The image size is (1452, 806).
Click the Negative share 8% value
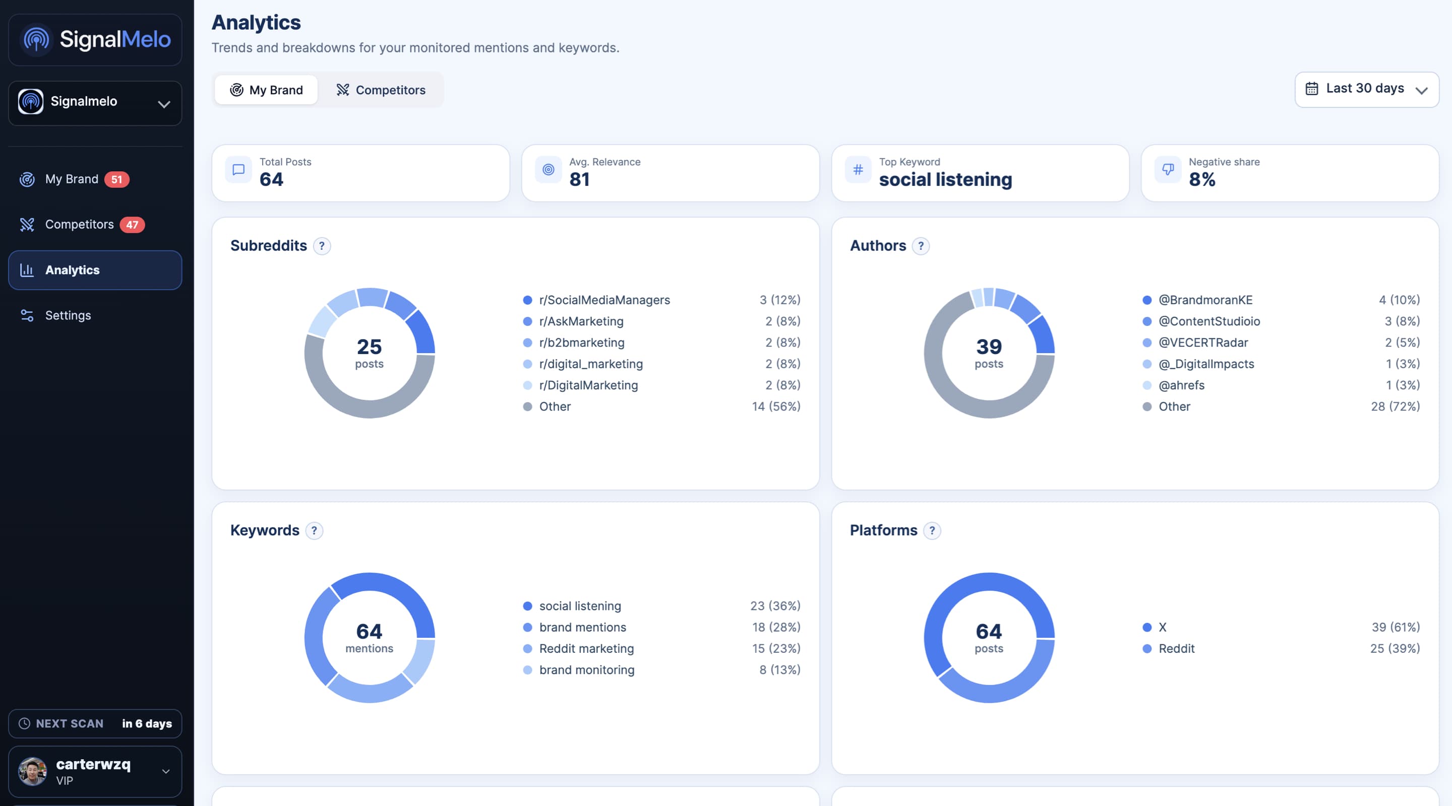1202,180
